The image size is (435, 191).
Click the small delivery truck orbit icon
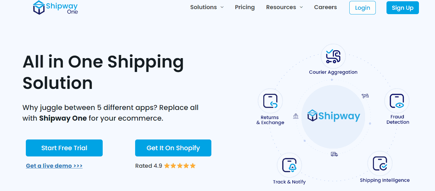click(334, 154)
